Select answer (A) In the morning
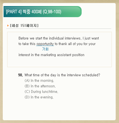The height and width of the screenshot is (123, 119). coord(39,81)
